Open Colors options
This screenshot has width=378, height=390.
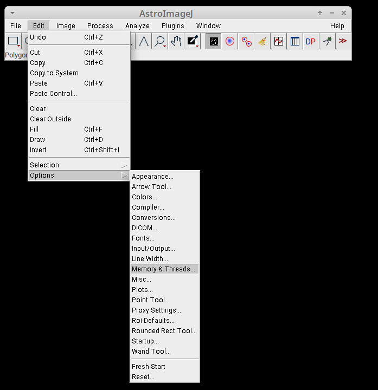(165, 197)
